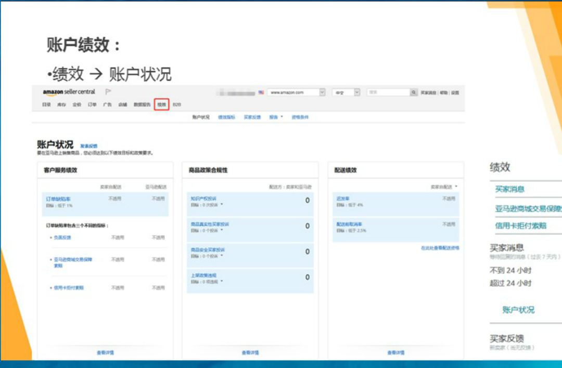Viewport: 562px width, 368px height.
Task: Click the magnifier search button
Action: click(x=414, y=93)
